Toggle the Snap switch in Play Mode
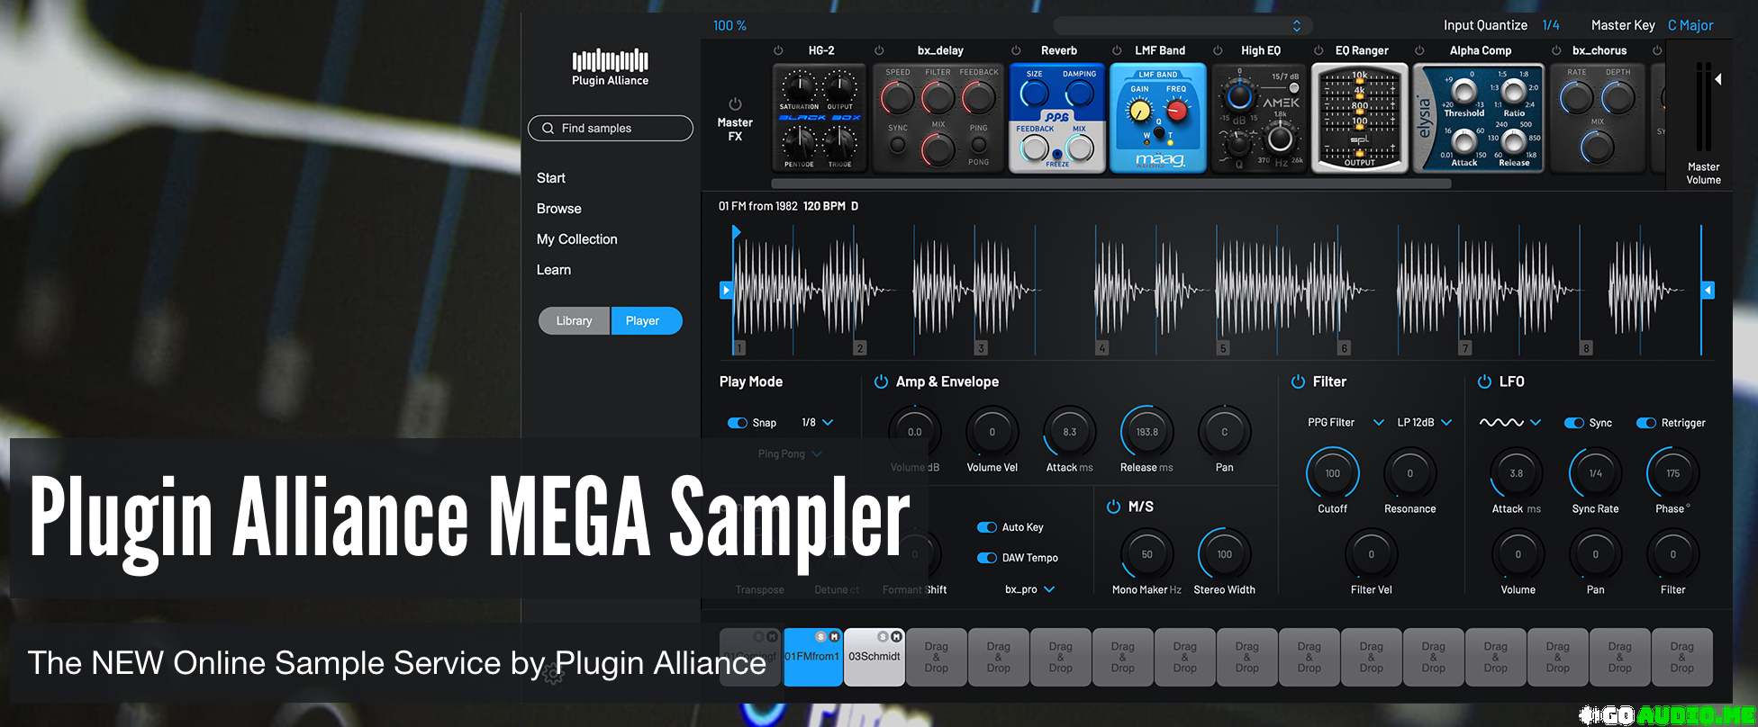This screenshot has height=727, width=1758. [738, 423]
